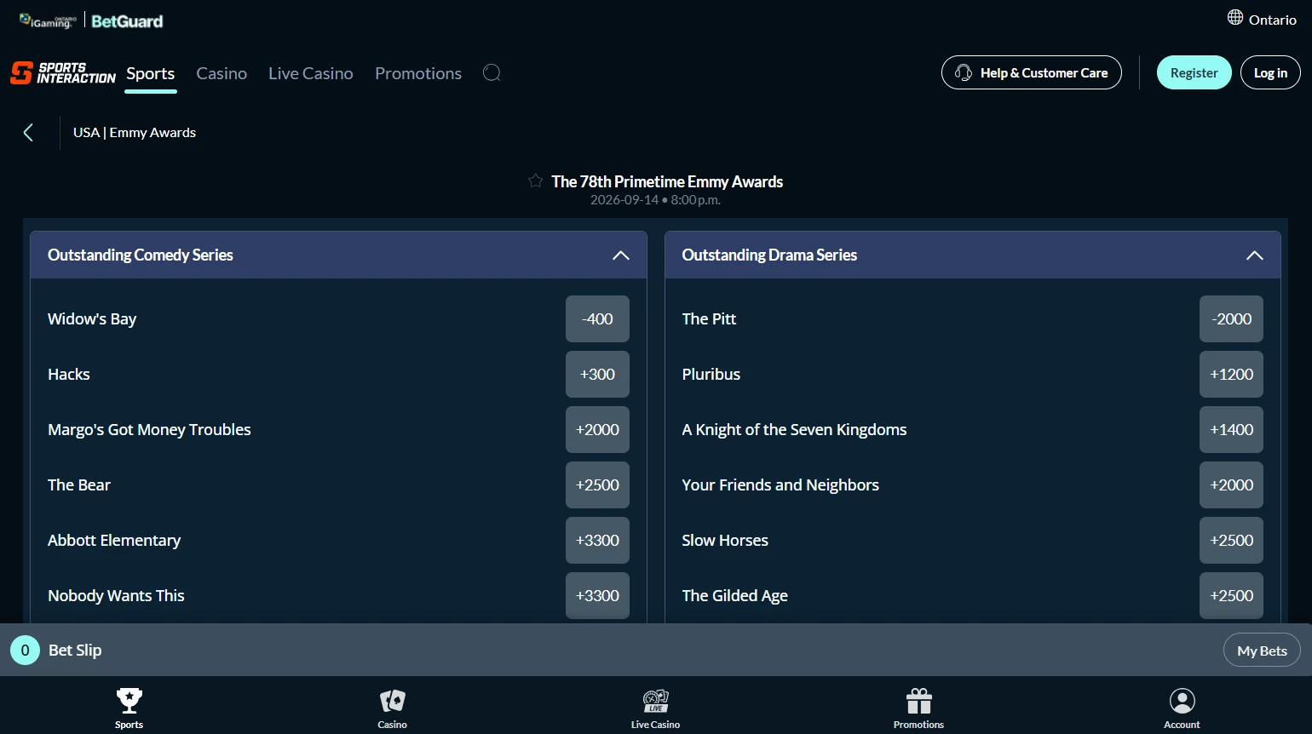Screen dimensions: 1312x734
Task: Click the Log in button
Action: 1270,72
